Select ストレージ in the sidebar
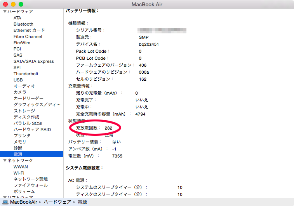The width and height of the screenshot is (294, 206). [x=24, y=111]
